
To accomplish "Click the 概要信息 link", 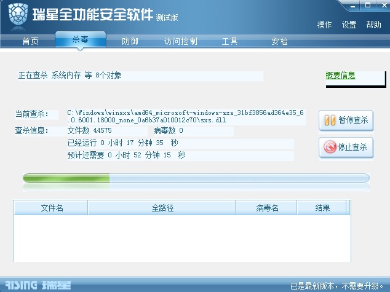I will point(341,75).
